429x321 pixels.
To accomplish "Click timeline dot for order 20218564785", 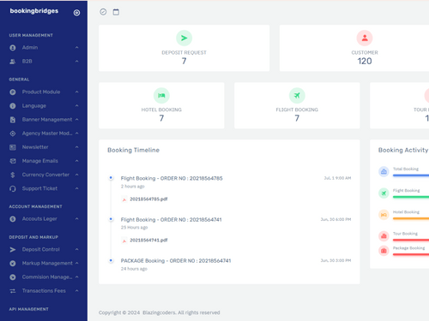I will pos(111,178).
